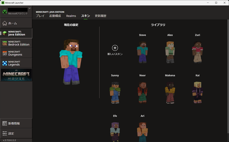Image resolution: width=229 pixels, height=142 pixels.
Task: Pick the Sunny skin thumbnail
Action: [x=115, y=92]
